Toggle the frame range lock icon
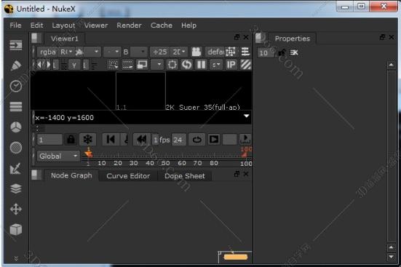This screenshot has height=267, width=401. (71, 140)
